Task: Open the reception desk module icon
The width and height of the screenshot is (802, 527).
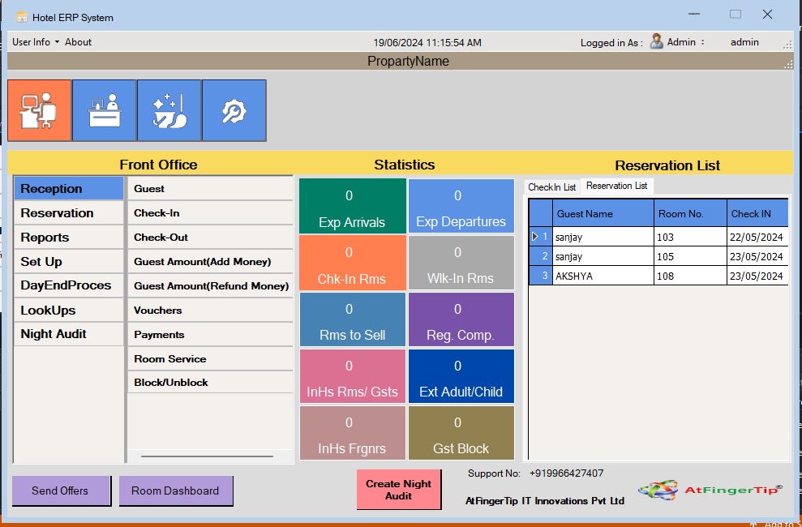Action: pyautogui.click(x=104, y=110)
